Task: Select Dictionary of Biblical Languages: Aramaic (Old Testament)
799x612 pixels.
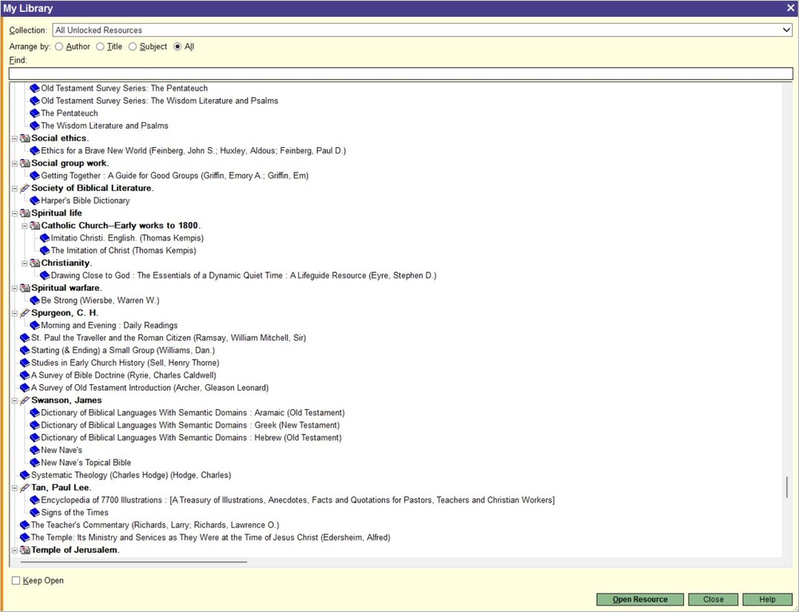Action: 193,413
